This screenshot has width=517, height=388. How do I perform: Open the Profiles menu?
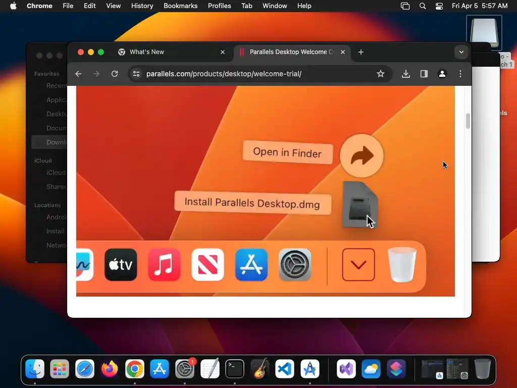[219, 6]
